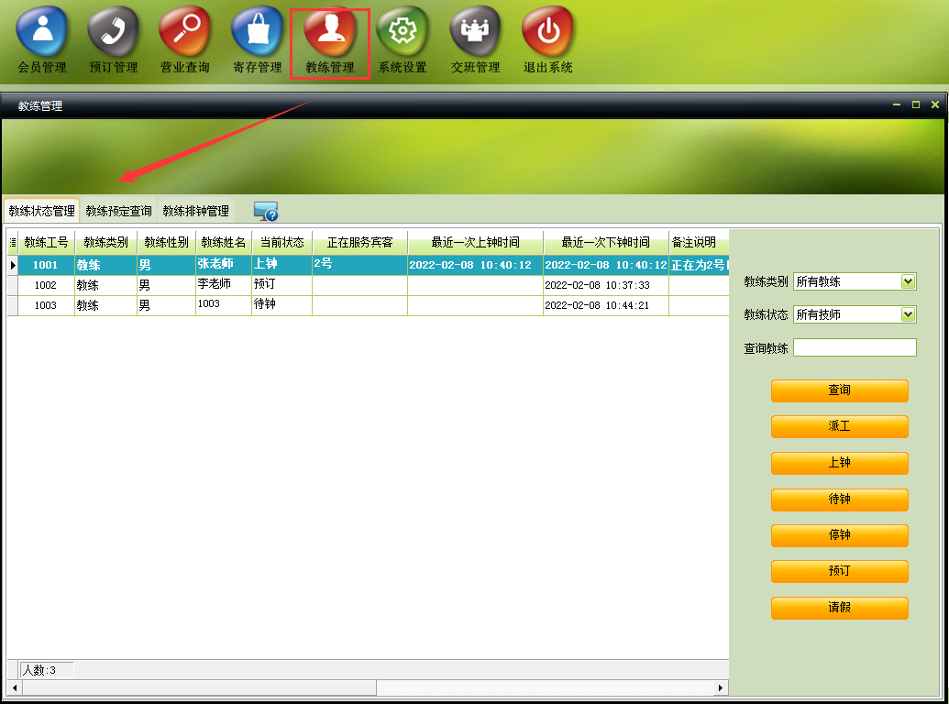Click the 查询 button
This screenshot has height=704, width=949.
[x=840, y=390]
